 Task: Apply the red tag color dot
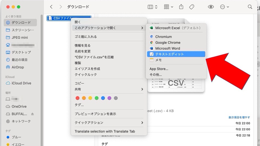coord(77,98)
